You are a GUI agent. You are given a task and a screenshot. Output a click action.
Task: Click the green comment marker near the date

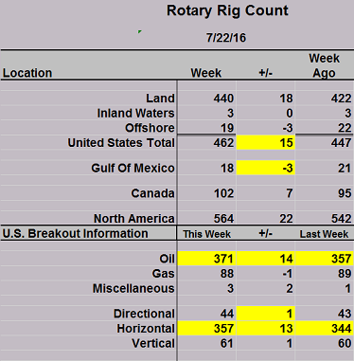click(x=140, y=31)
